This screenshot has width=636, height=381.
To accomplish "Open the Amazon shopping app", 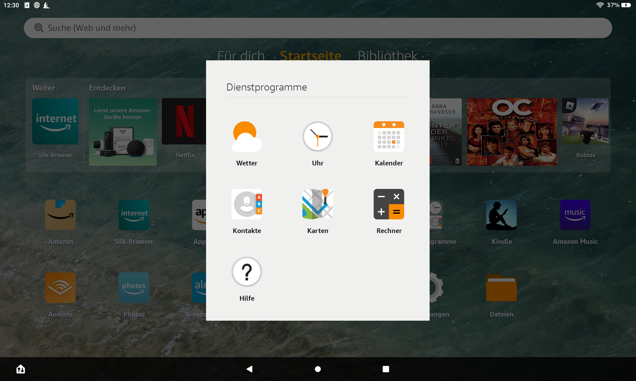I will pyautogui.click(x=60, y=215).
